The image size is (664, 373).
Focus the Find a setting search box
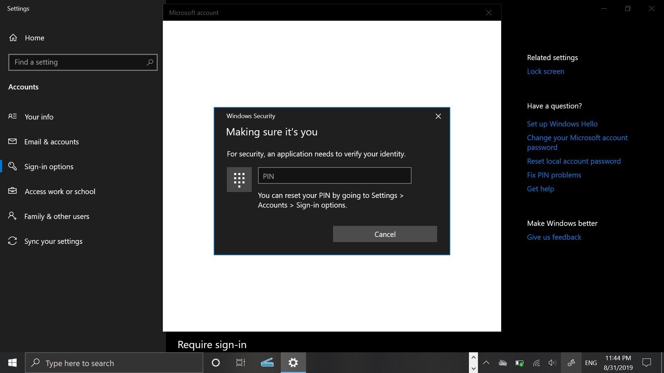[83, 62]
